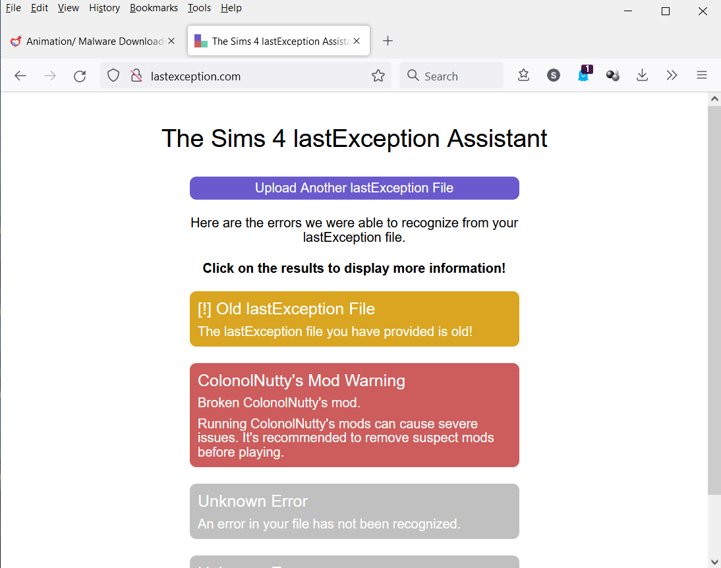The width and height of the screenshot is (721, 568).
Task: Click the vertical scrollbar thumb
Action: click(714, 301)
